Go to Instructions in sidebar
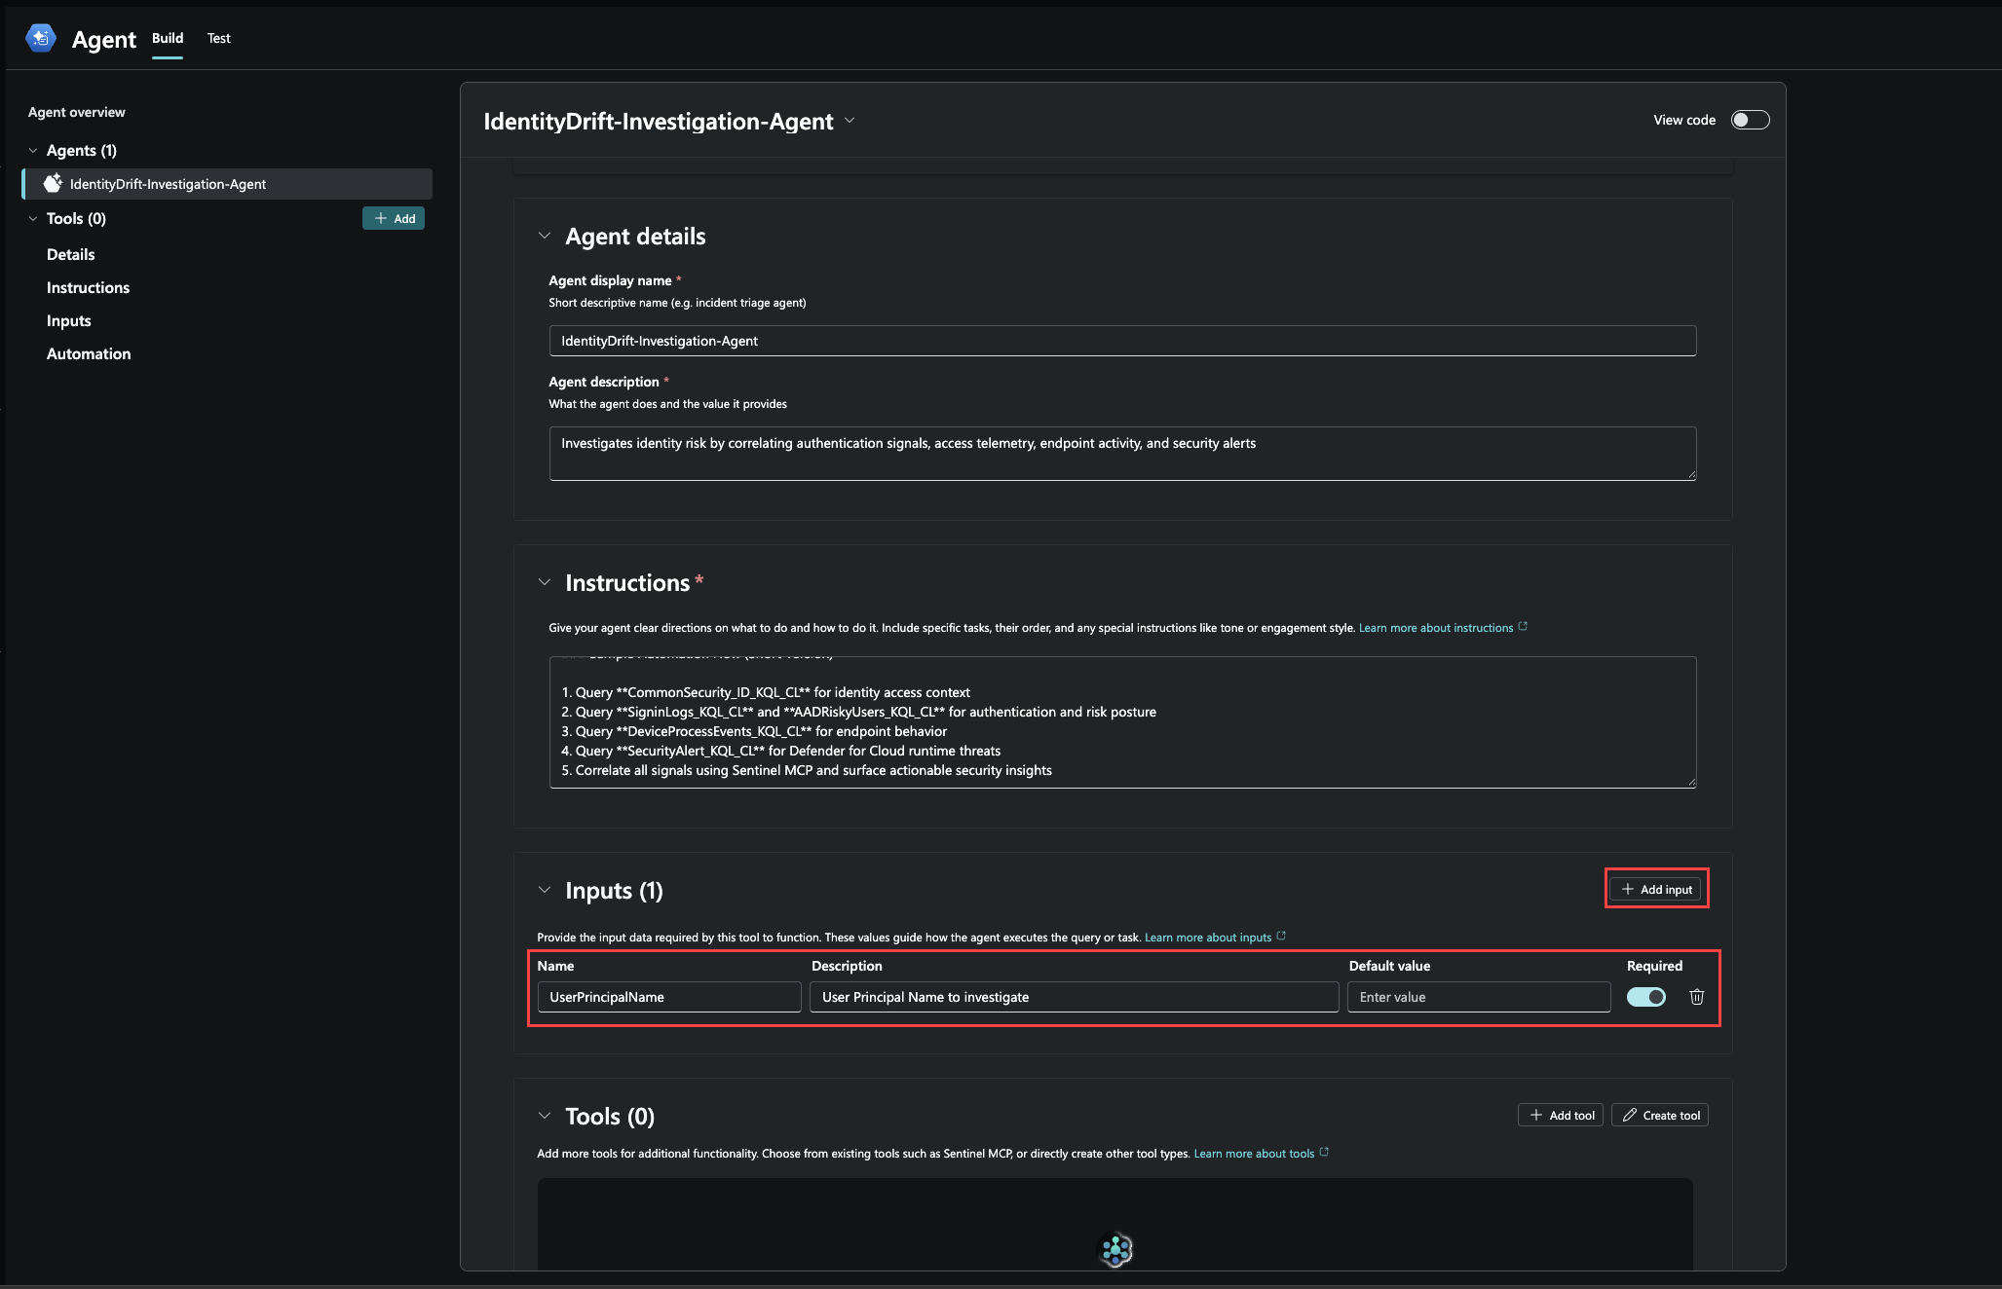2002x1289 pixels. click(x=88, y=287)
